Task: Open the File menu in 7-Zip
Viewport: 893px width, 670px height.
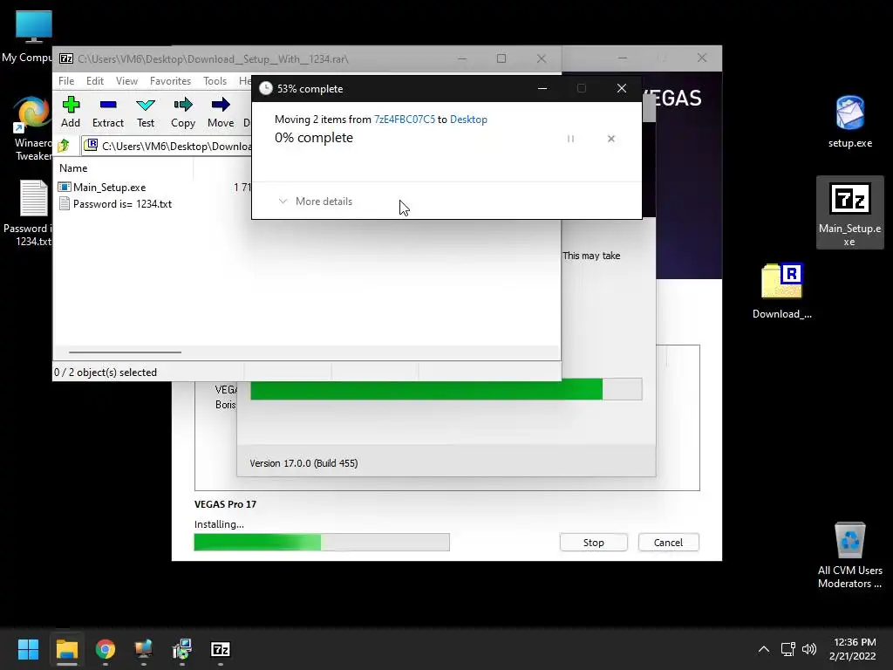Action: pos(66,81)
